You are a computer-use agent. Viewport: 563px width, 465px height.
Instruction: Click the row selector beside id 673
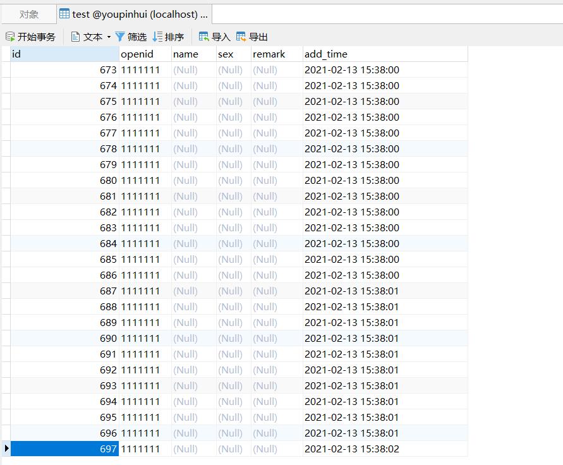tap(6, 69)
